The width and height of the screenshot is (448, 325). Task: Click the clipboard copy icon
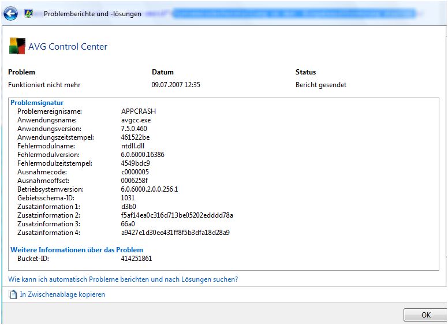(13, 294)
